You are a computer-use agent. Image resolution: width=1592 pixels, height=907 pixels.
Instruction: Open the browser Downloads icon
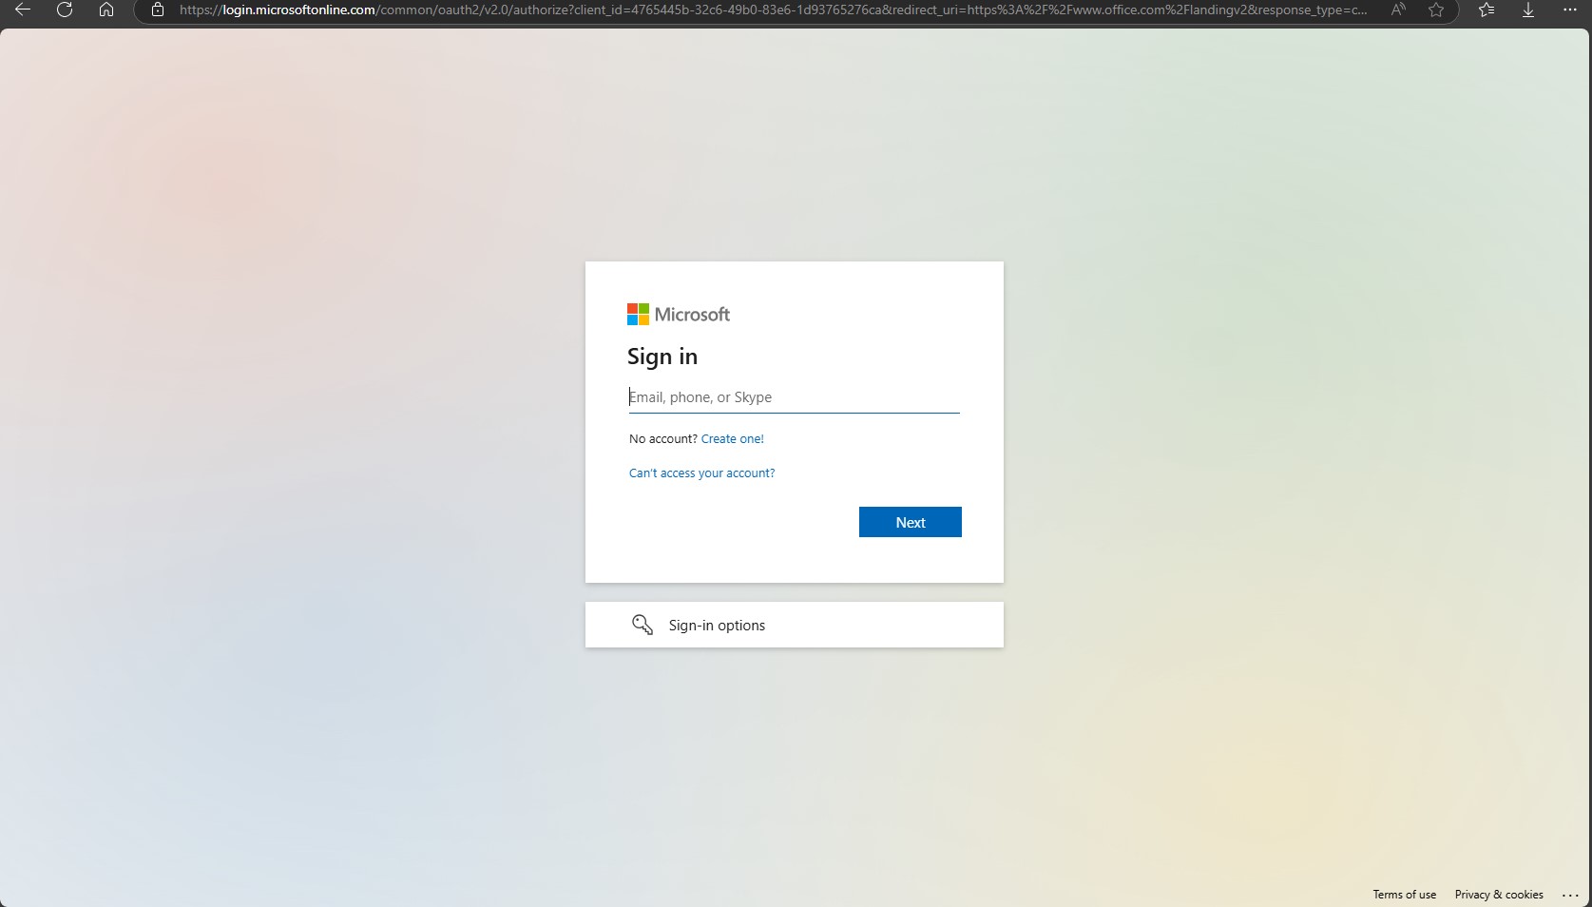1528,10
